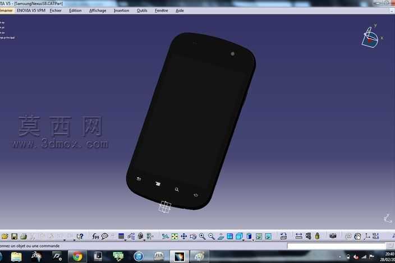Click the Print icon in toolbar
This screenshot has width=395, height=263.
click(x=24, y=236)
